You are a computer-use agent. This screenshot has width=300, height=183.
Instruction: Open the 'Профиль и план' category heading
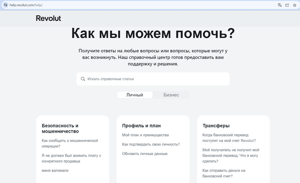pyautogui.click(x=141, y=126)
